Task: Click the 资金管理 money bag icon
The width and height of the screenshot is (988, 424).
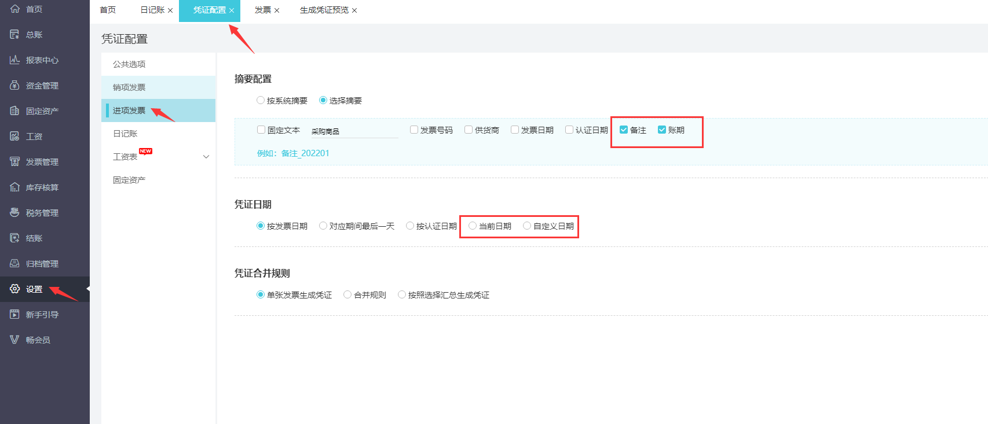Action: [14, 86]
